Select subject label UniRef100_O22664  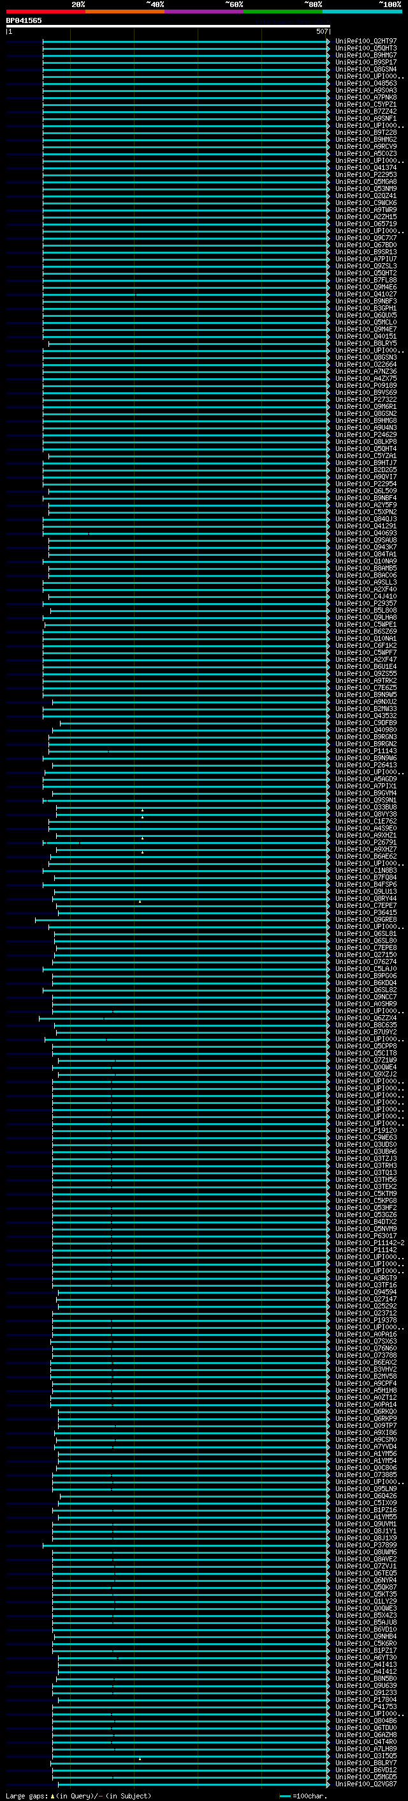[x=366, y=364]
